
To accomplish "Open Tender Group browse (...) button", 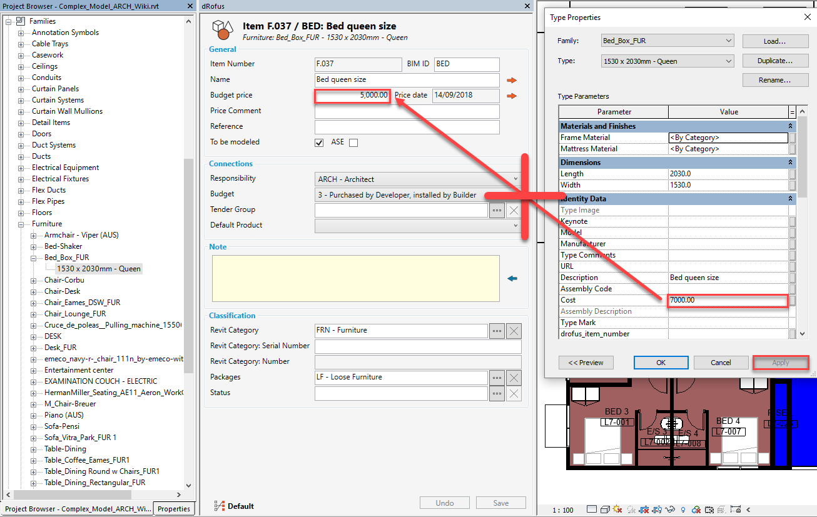I will tap(497, 210).
